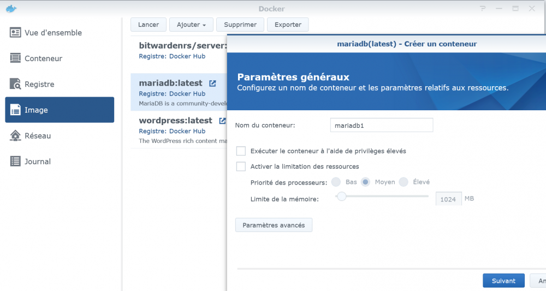Click the Conteneur list icon

(x=15, y=58)
